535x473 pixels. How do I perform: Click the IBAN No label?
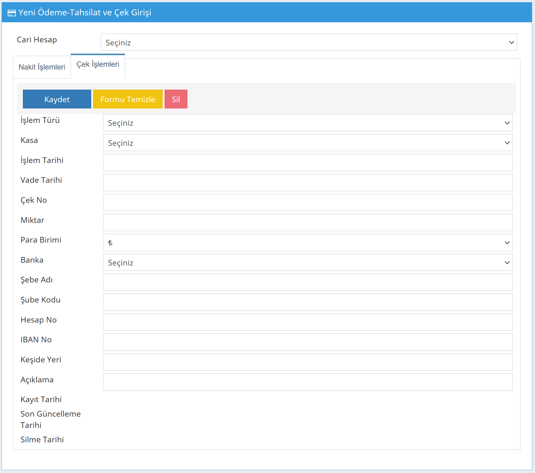(x=36, y=340)
